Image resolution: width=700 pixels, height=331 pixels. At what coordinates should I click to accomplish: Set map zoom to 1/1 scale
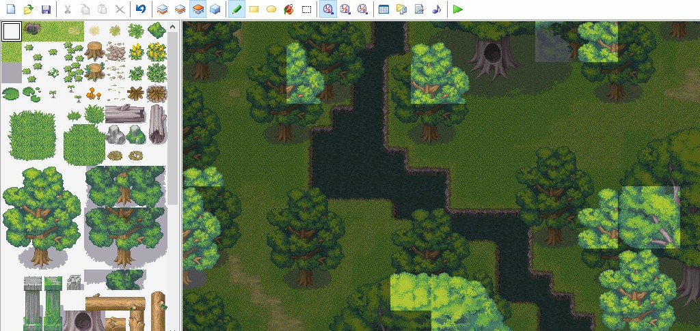point(328,9)
